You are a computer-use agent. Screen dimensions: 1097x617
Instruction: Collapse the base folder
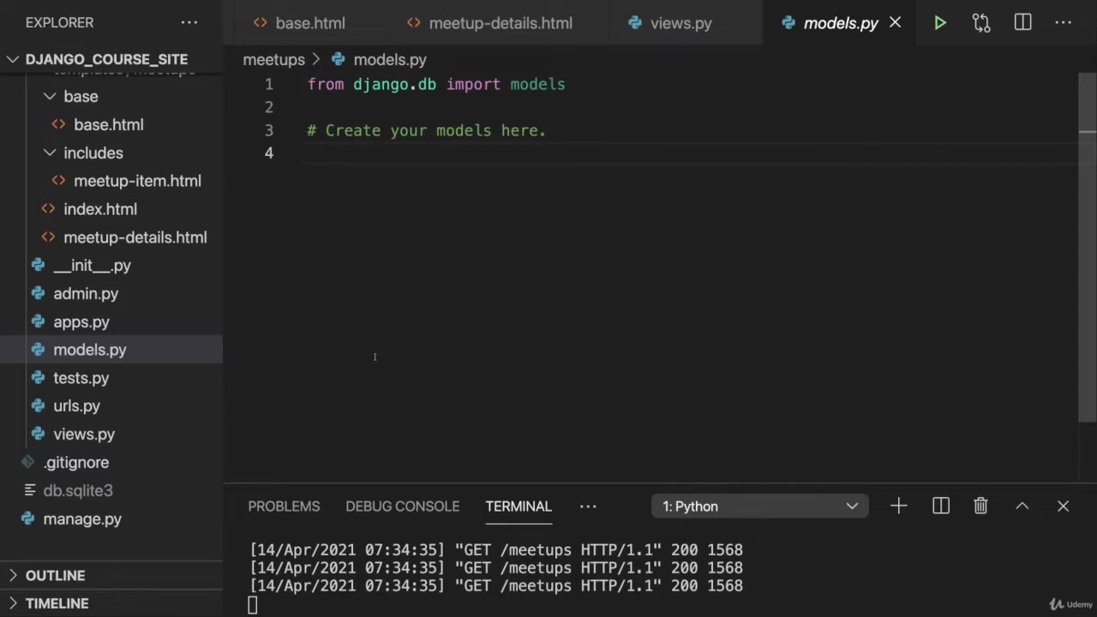51,96
